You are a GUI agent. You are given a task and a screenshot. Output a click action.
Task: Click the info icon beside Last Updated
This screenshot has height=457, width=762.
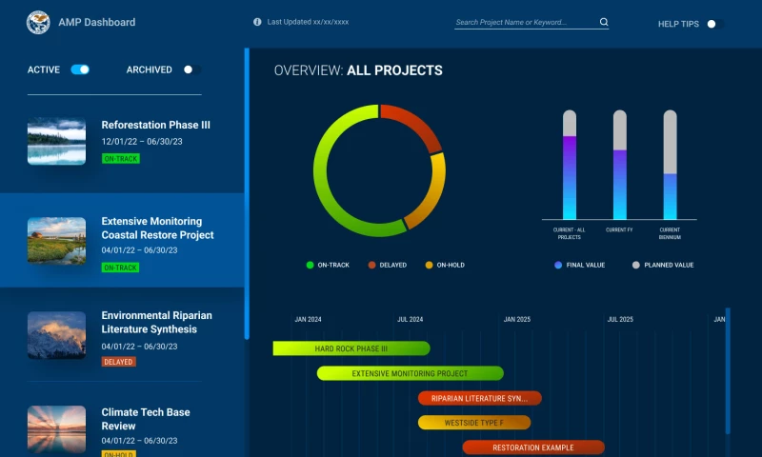coord(257,22)
